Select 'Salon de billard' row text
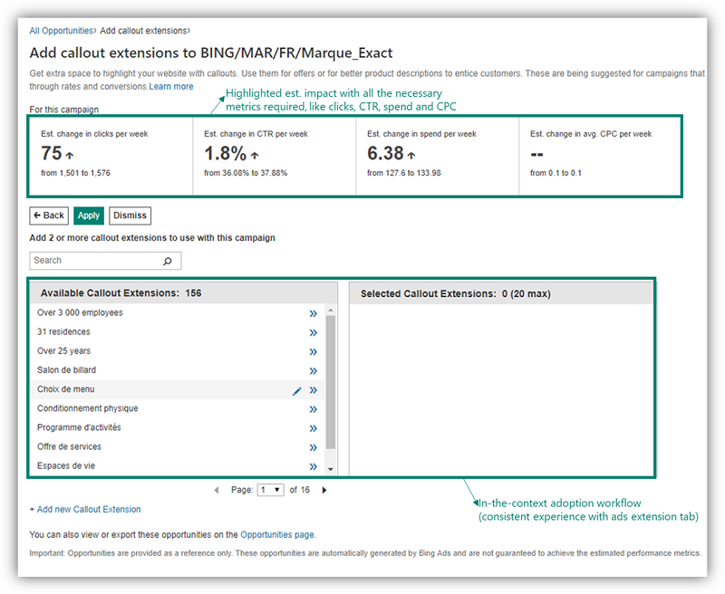Viewport: 725px width, 594px height. [66, 370]
